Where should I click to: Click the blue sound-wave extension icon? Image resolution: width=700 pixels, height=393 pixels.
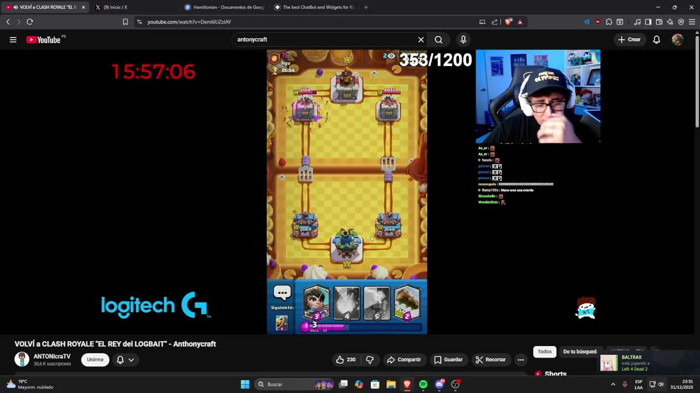pos(587,22)
